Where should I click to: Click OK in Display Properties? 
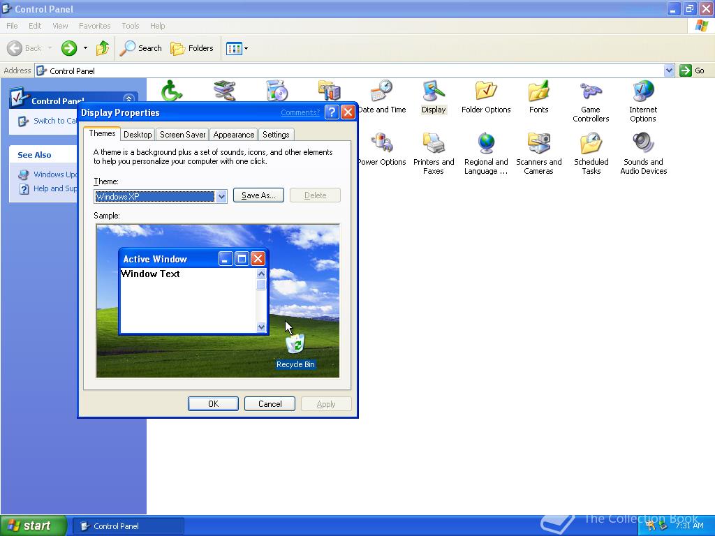pyautogui.click(x=213, y=404)
